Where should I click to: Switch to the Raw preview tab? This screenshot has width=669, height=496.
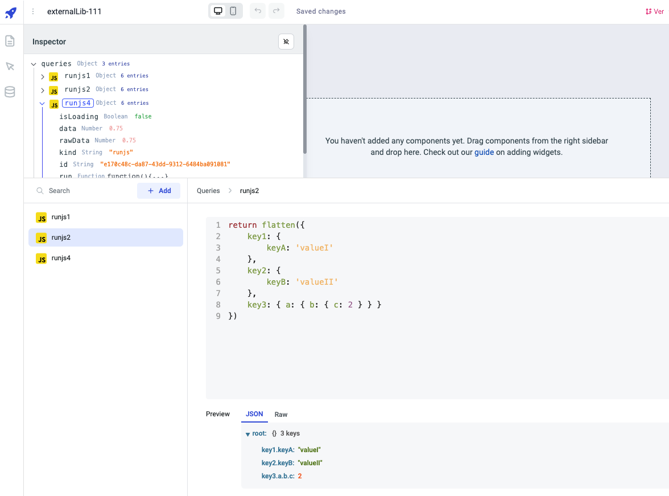click(281, 415)
